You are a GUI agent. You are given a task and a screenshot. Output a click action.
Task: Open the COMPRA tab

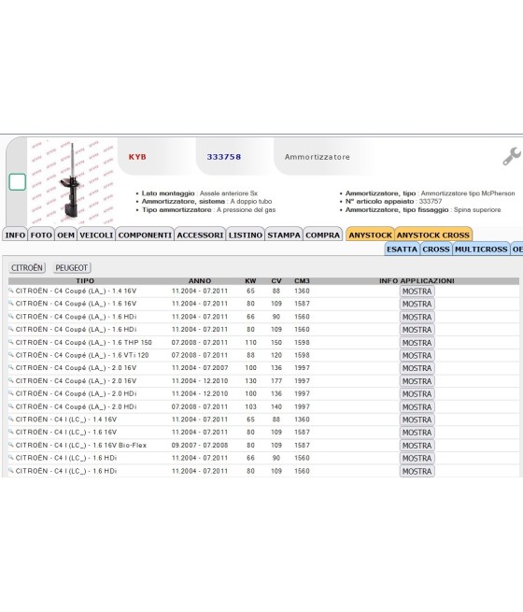tap(322, 235)
